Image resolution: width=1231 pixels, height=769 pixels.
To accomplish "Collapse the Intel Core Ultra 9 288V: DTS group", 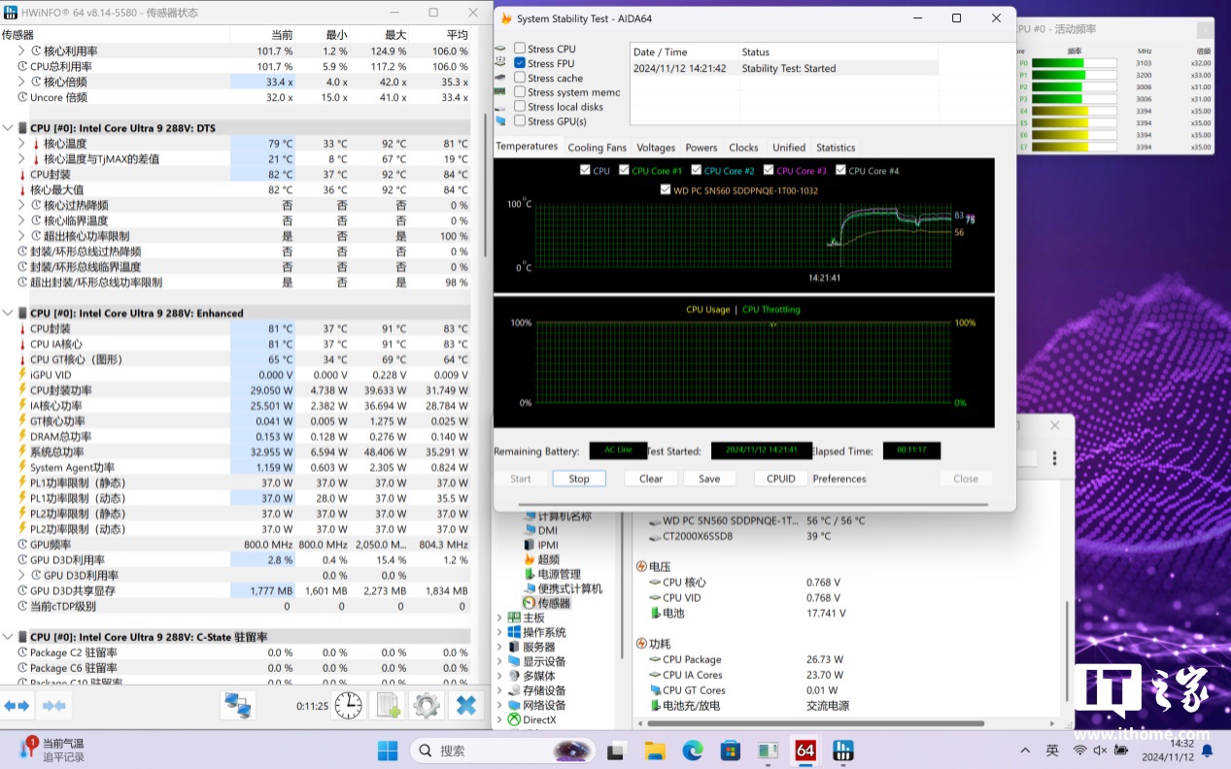I will click(x=9, y=128).
